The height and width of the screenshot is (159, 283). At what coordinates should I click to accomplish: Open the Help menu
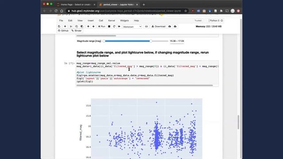(137, 21)
